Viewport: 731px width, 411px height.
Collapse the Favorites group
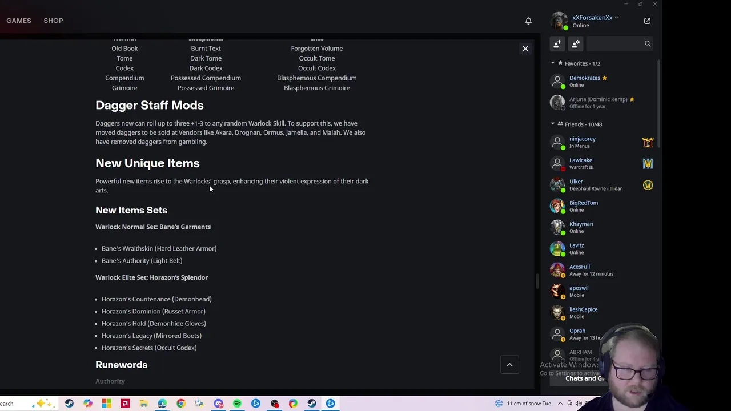click(553, 63)
